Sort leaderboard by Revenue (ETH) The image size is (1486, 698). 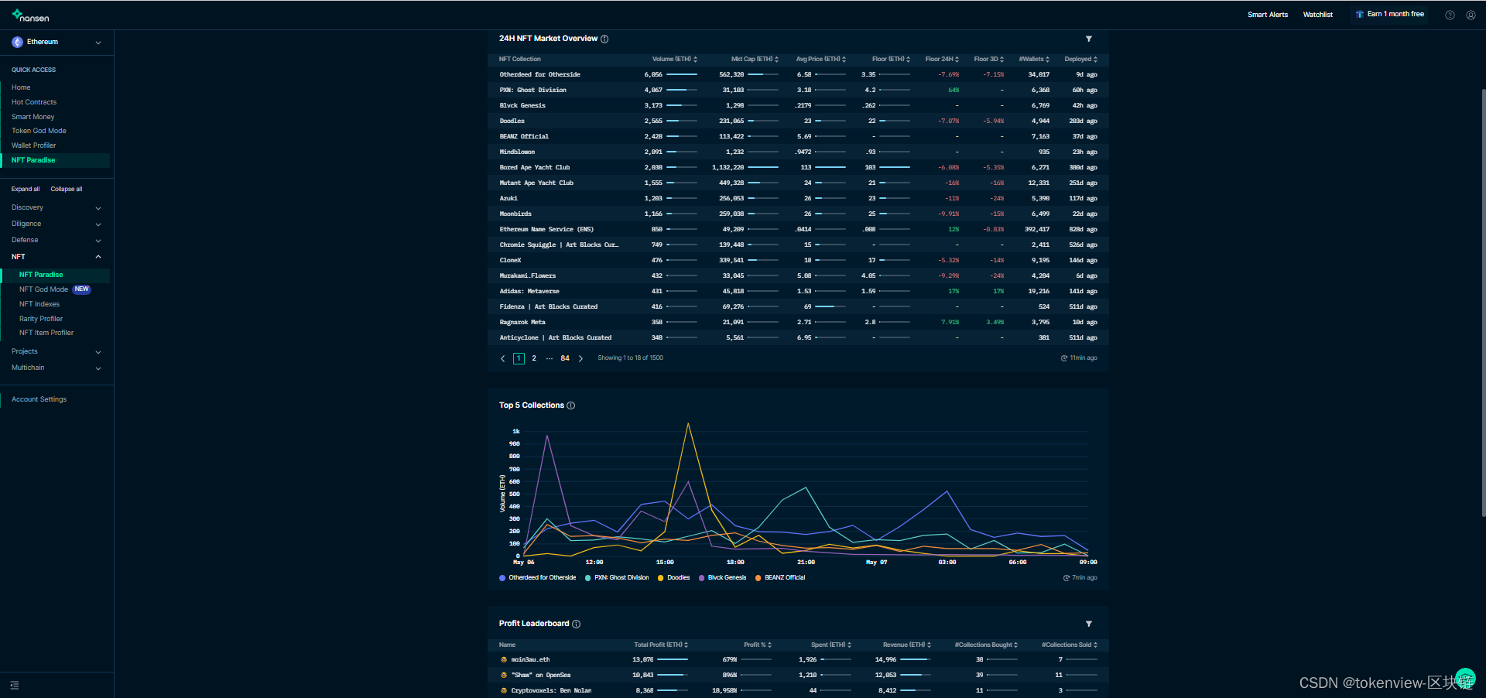[907, 645]
